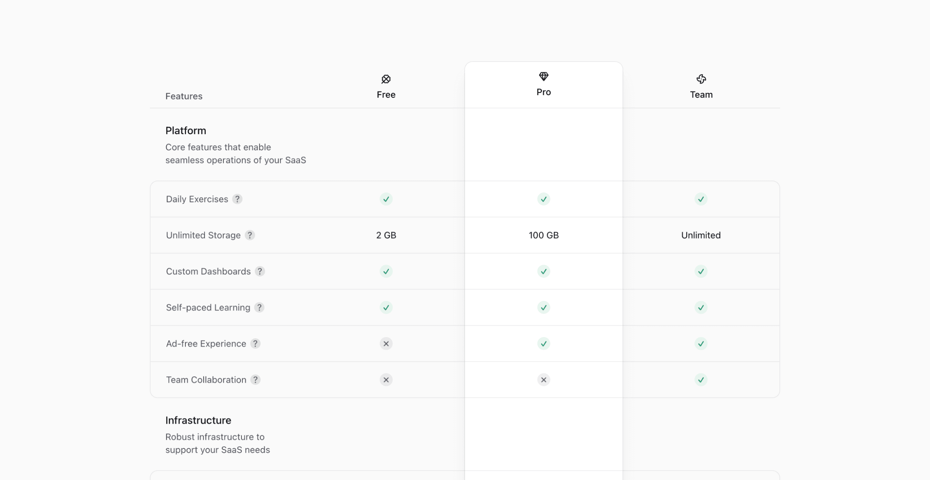Click Team Collaboration cross in Free column
This screenshot has height=480, width=930.
point(386,380)
